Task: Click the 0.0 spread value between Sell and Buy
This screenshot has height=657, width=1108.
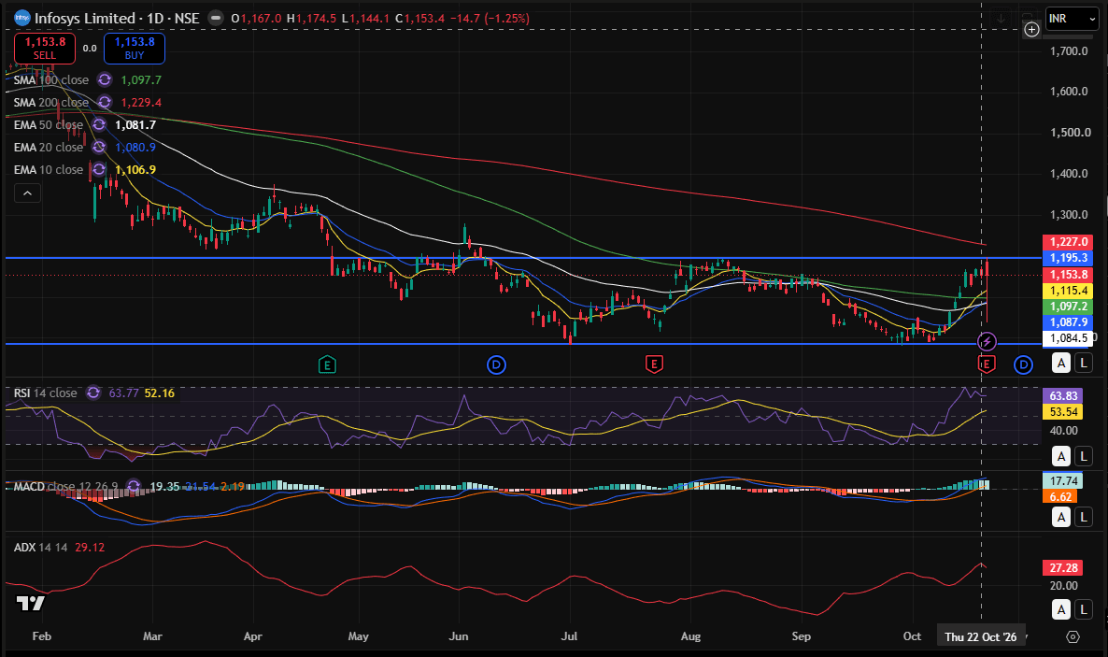Action: pos(90,48)
